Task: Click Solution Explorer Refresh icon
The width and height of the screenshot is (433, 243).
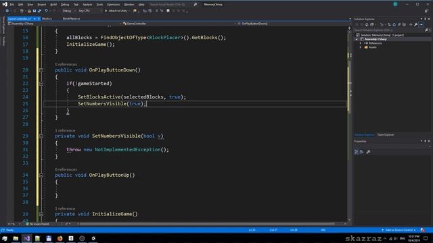Action: click(394, 24)
